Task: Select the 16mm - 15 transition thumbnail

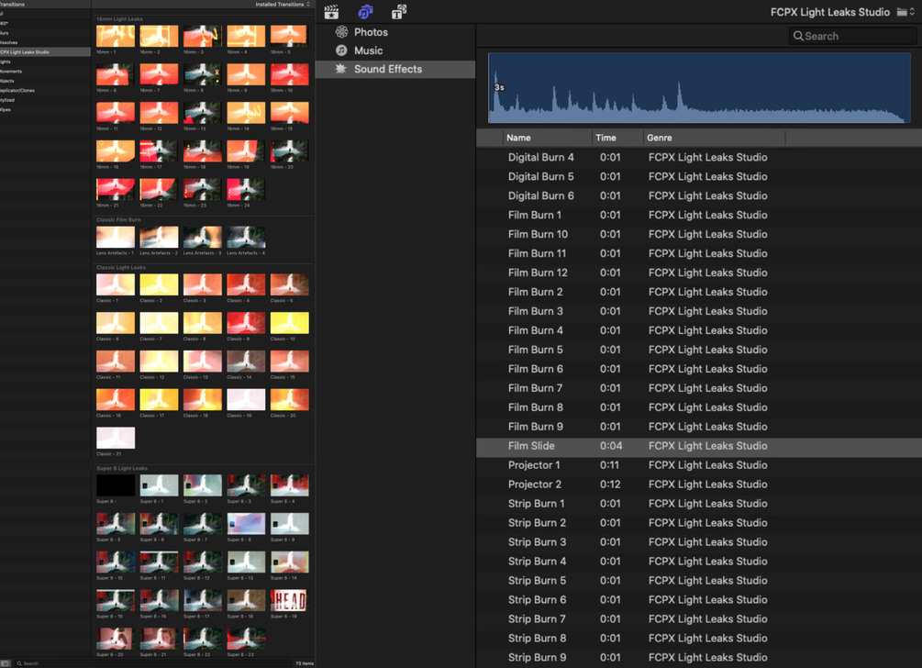Action: pyautogui.click(x=289, y=112)
